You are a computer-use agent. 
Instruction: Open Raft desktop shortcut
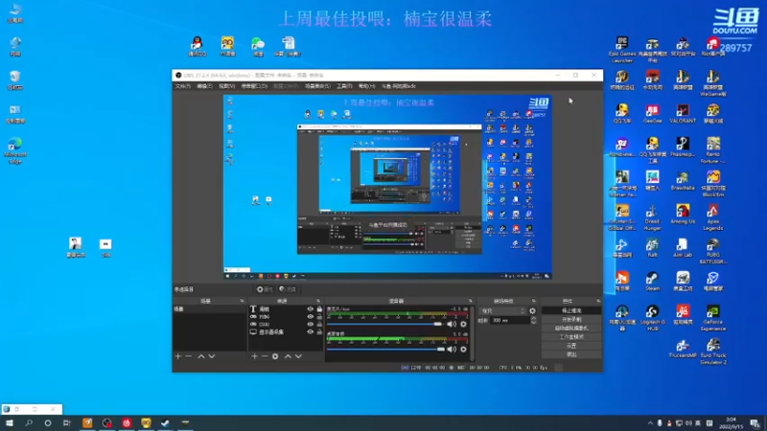(x=652, y=248)
